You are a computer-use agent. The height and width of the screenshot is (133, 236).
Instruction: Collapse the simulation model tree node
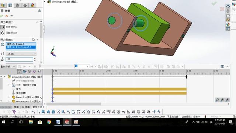point(5,77)
